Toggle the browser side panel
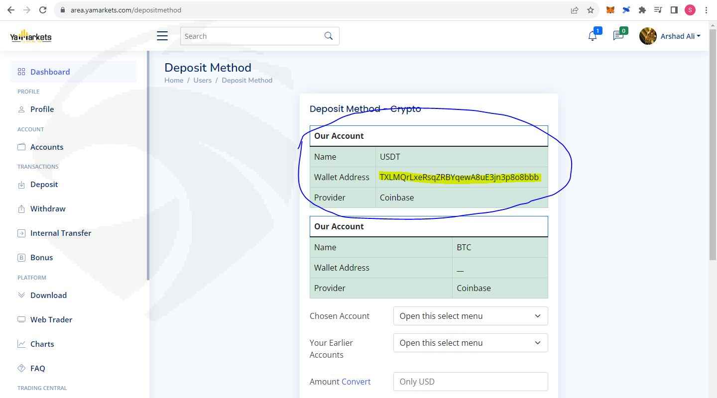 pos(674,10)
